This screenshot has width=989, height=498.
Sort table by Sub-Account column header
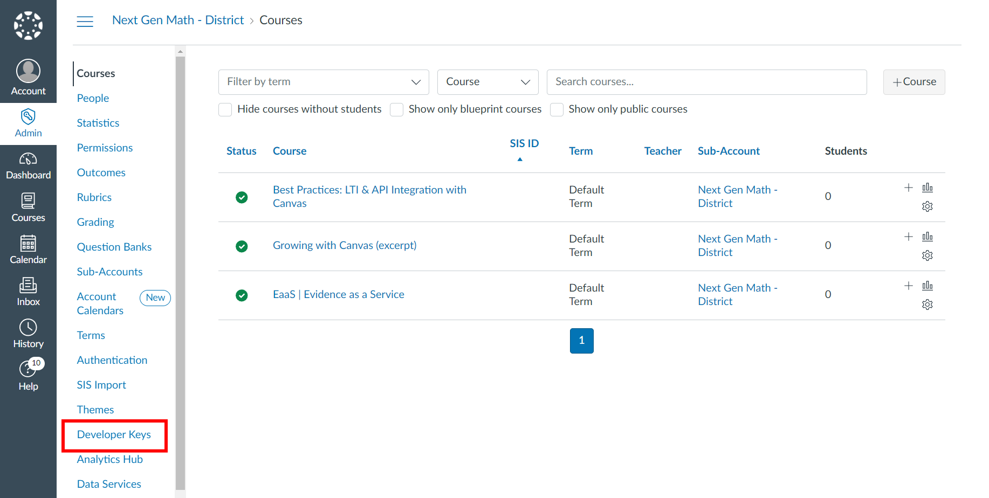pyautogui.click(x=729, y=151)
